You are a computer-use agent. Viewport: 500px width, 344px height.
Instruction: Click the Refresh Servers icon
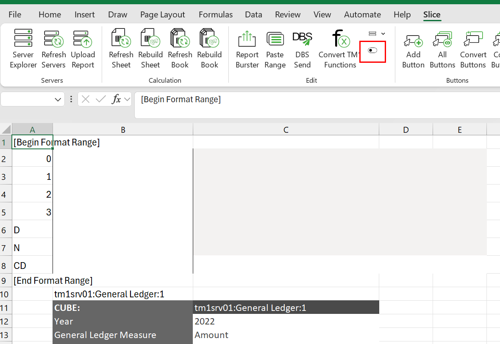(x=53, y=48)
